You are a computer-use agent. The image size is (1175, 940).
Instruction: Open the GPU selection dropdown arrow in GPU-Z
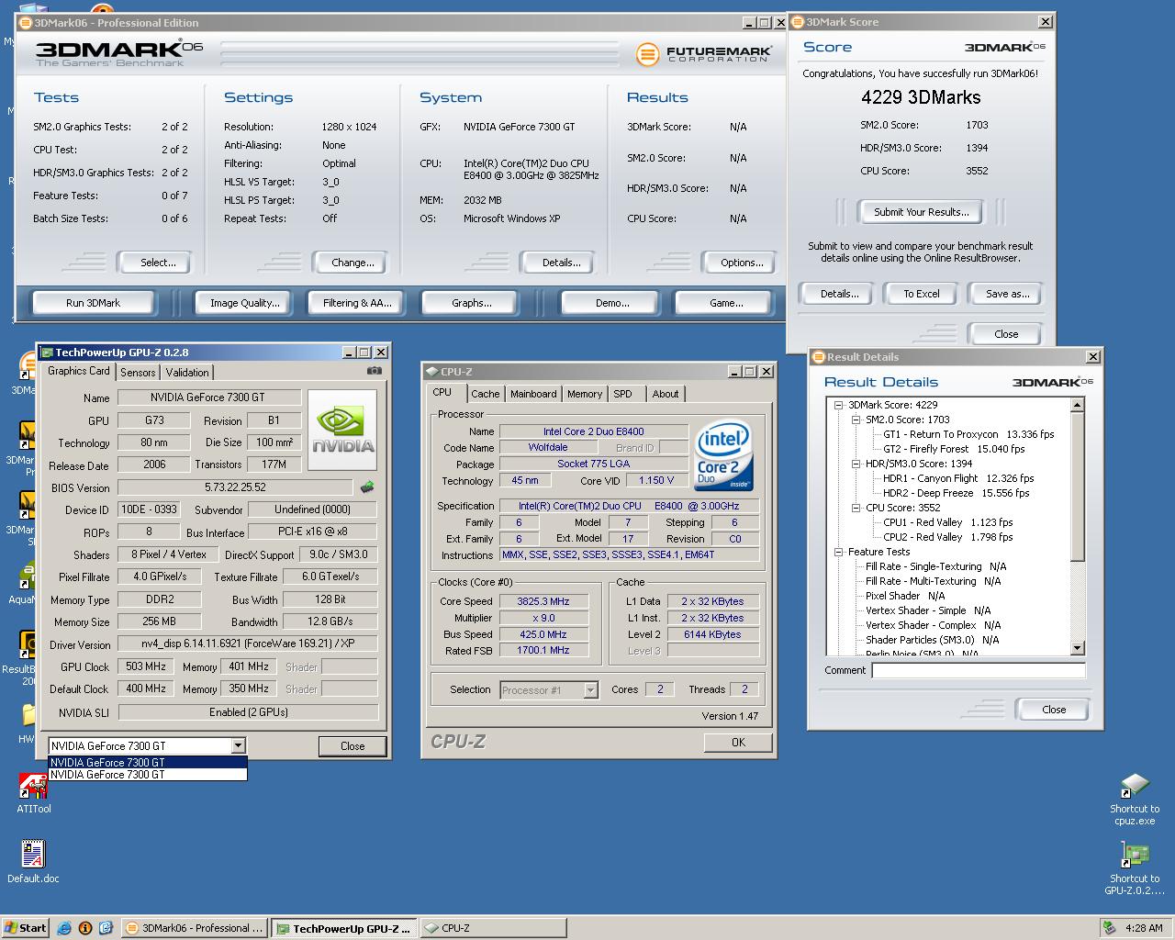click(x=238, y=746)
